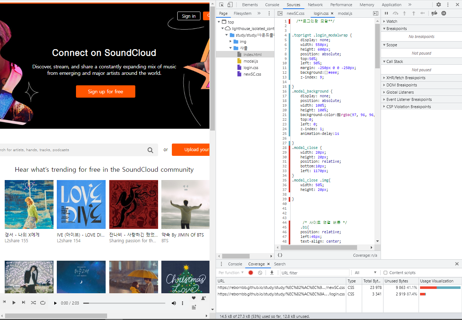Open the drawer three-dot menu
The height and width of the screenshot is (320, 462).
point(221,264)
